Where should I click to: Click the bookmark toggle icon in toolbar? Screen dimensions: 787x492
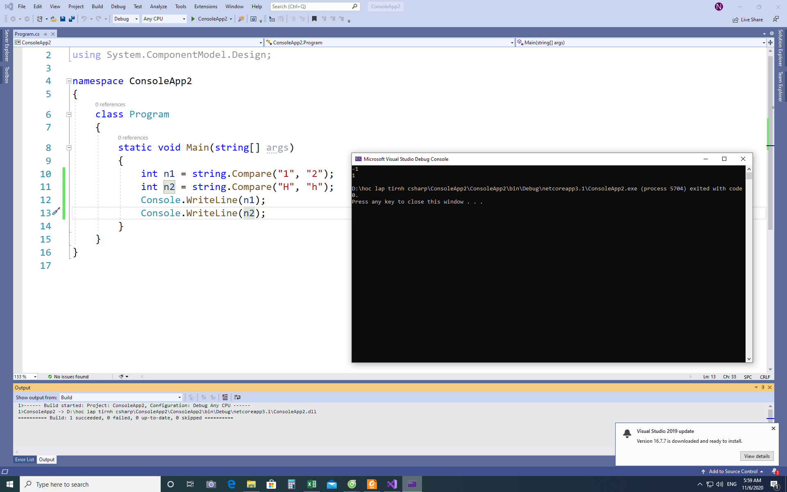(x=314, y=19)
